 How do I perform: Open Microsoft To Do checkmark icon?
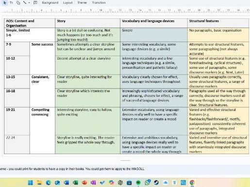pyautogui.click(x=102, y=183)
